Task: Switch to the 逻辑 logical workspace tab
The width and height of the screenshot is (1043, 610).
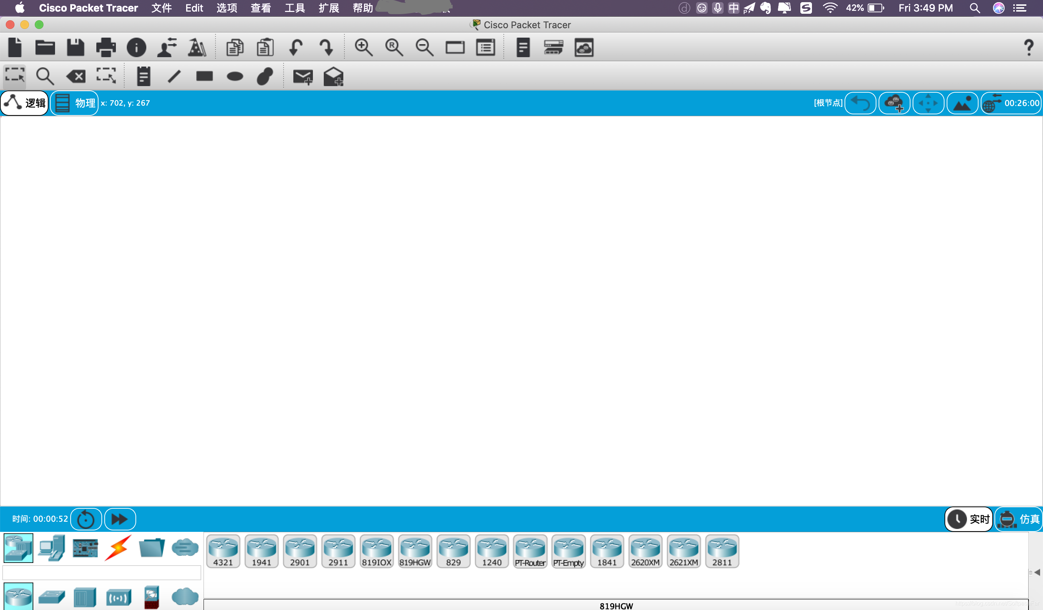Action: 25,103
